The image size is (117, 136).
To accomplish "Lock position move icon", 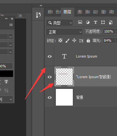I will [74, 40].
